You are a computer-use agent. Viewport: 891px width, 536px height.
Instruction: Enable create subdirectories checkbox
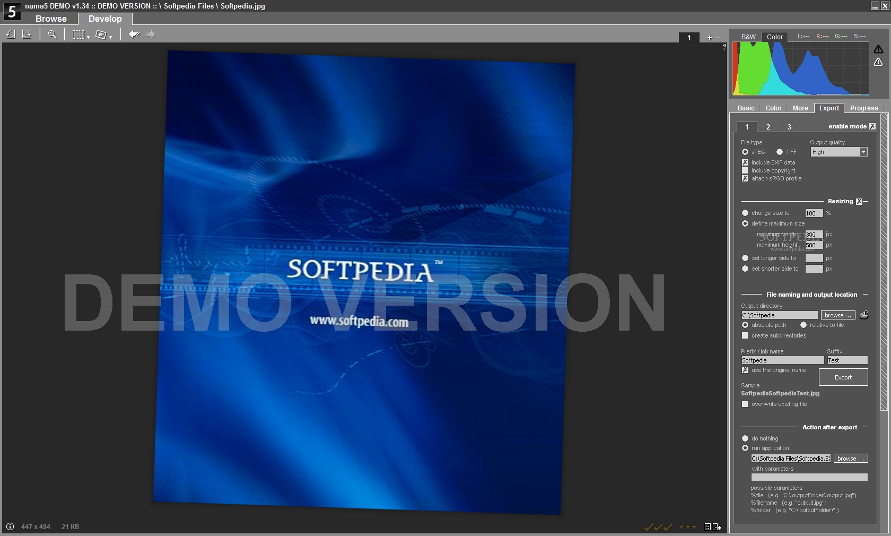click(745, 335)
